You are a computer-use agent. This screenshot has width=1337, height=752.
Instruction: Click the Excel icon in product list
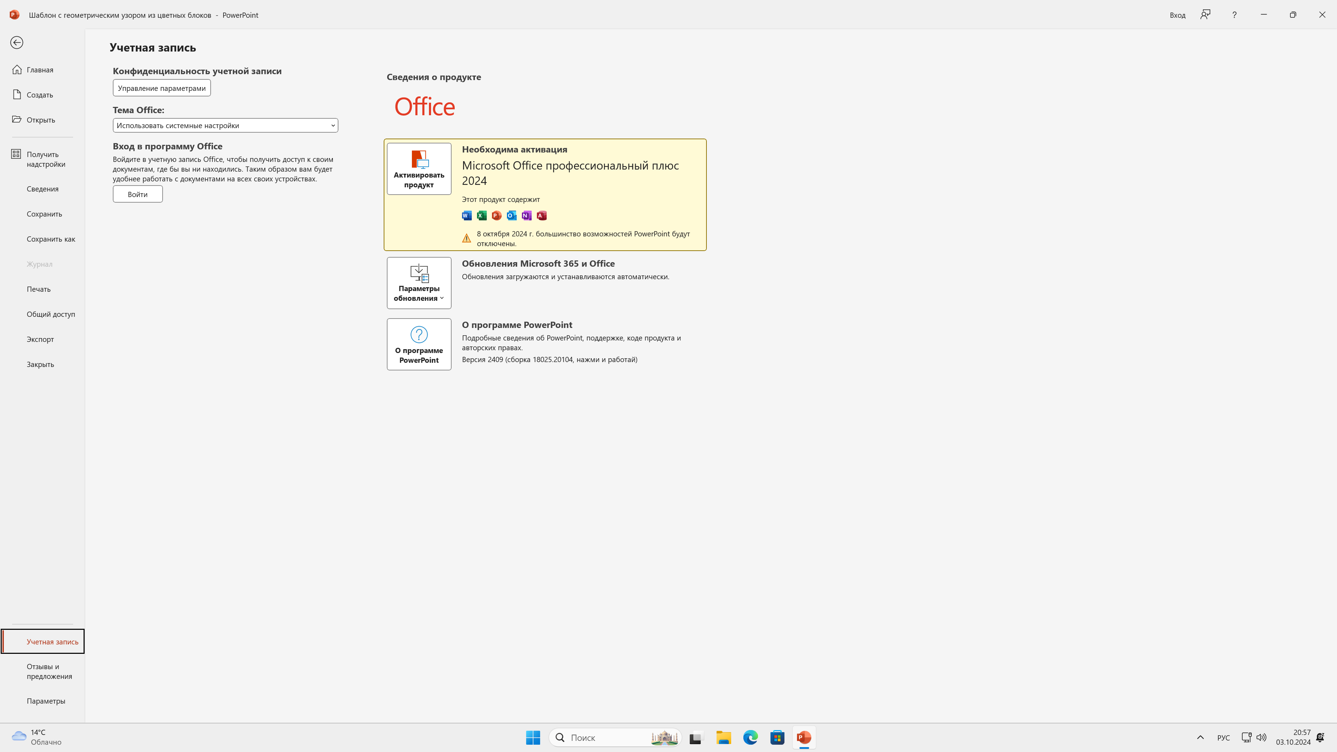[x=482, y=216]
